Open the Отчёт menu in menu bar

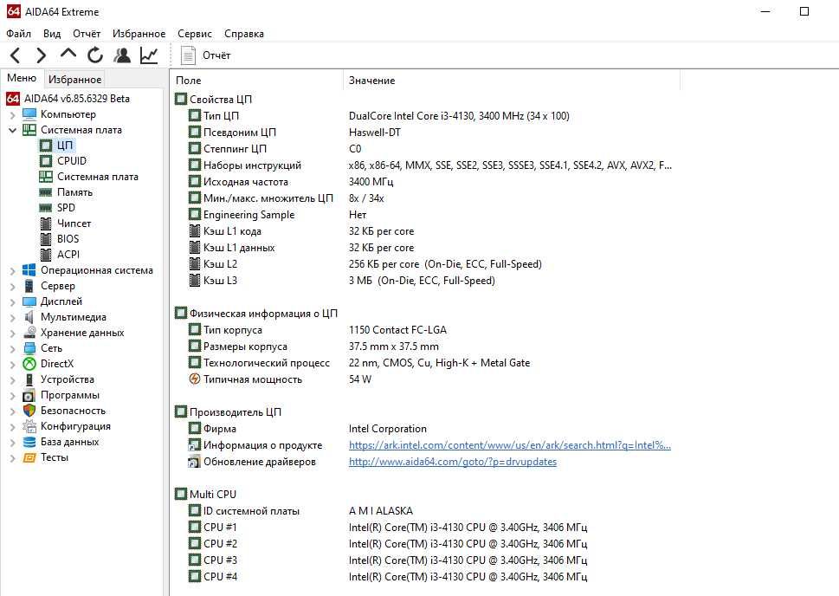tap(87, 34)
